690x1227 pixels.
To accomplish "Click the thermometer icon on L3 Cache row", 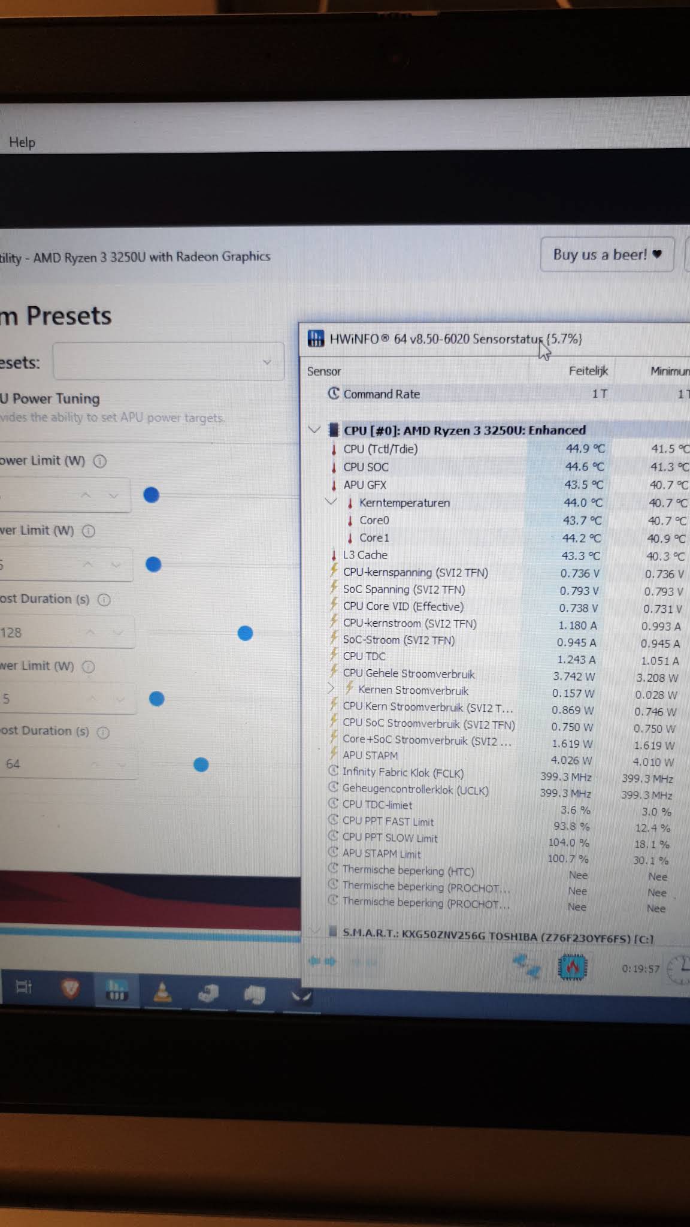I will pyautogui.click(x=334, y=555).
